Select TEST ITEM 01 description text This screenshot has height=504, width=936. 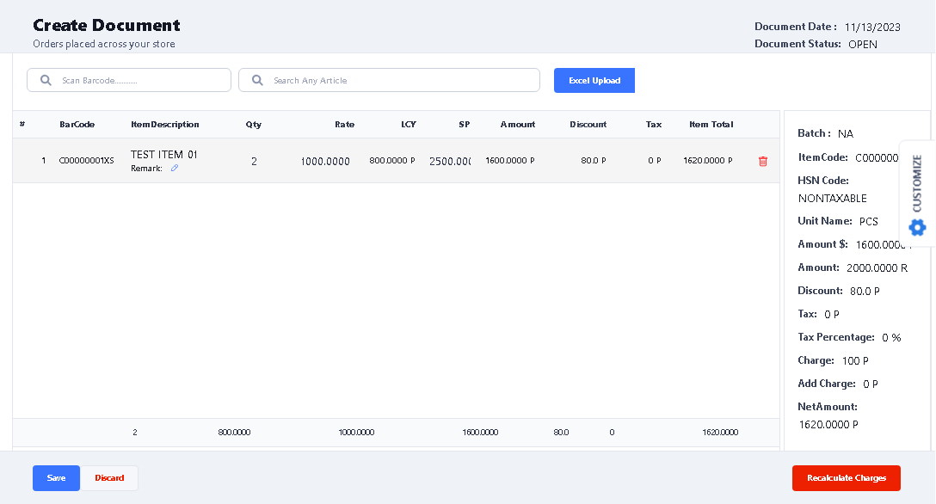pos(163,155)
